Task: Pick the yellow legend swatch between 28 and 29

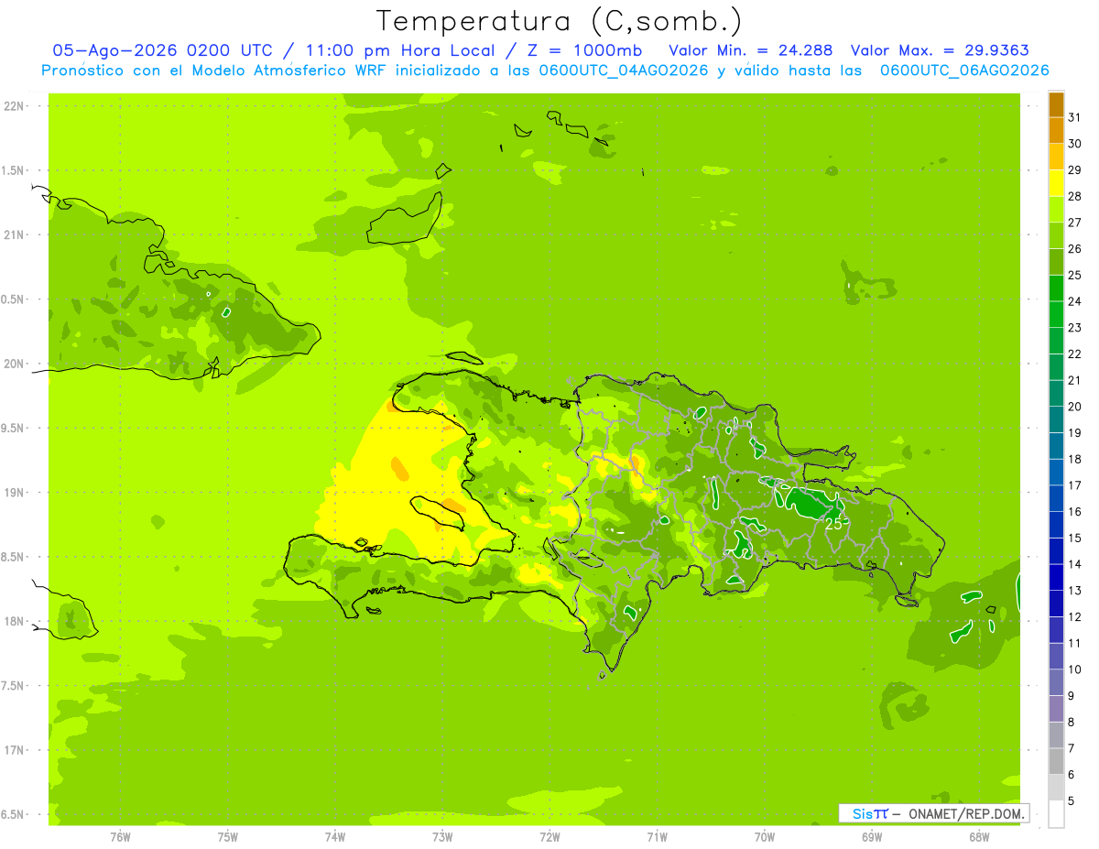Action: tap(1056, 183)
